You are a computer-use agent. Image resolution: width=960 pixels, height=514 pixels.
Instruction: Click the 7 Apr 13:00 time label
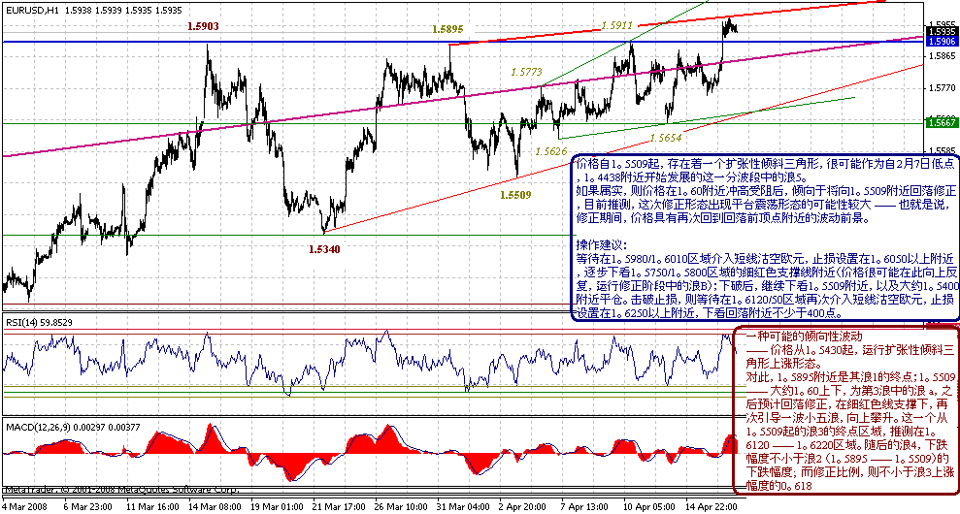coord(584,506)
